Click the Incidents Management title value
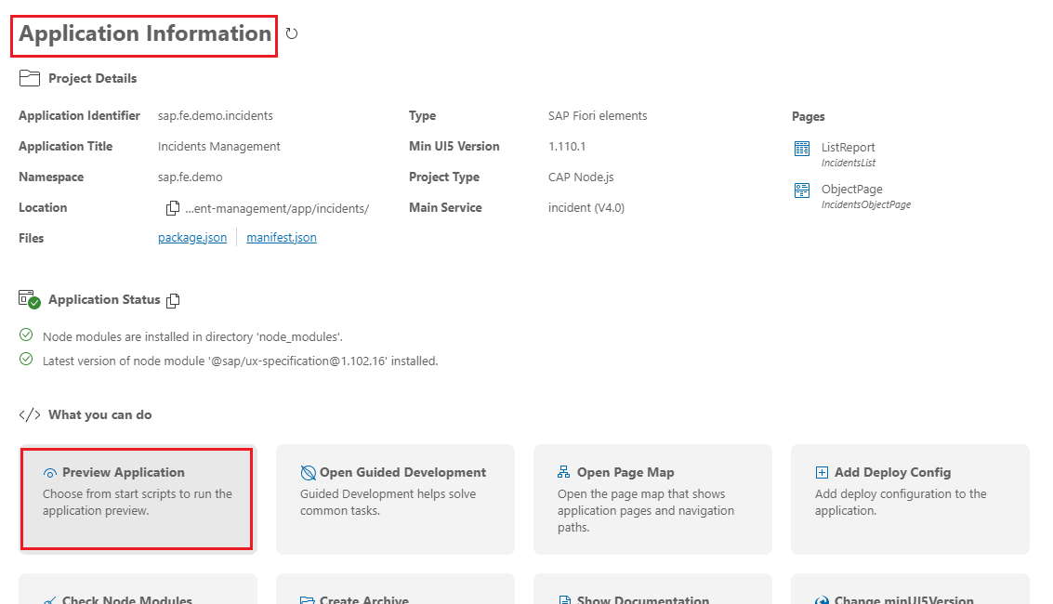Viewport: 1053px width, 604px height. pos(219,146)
